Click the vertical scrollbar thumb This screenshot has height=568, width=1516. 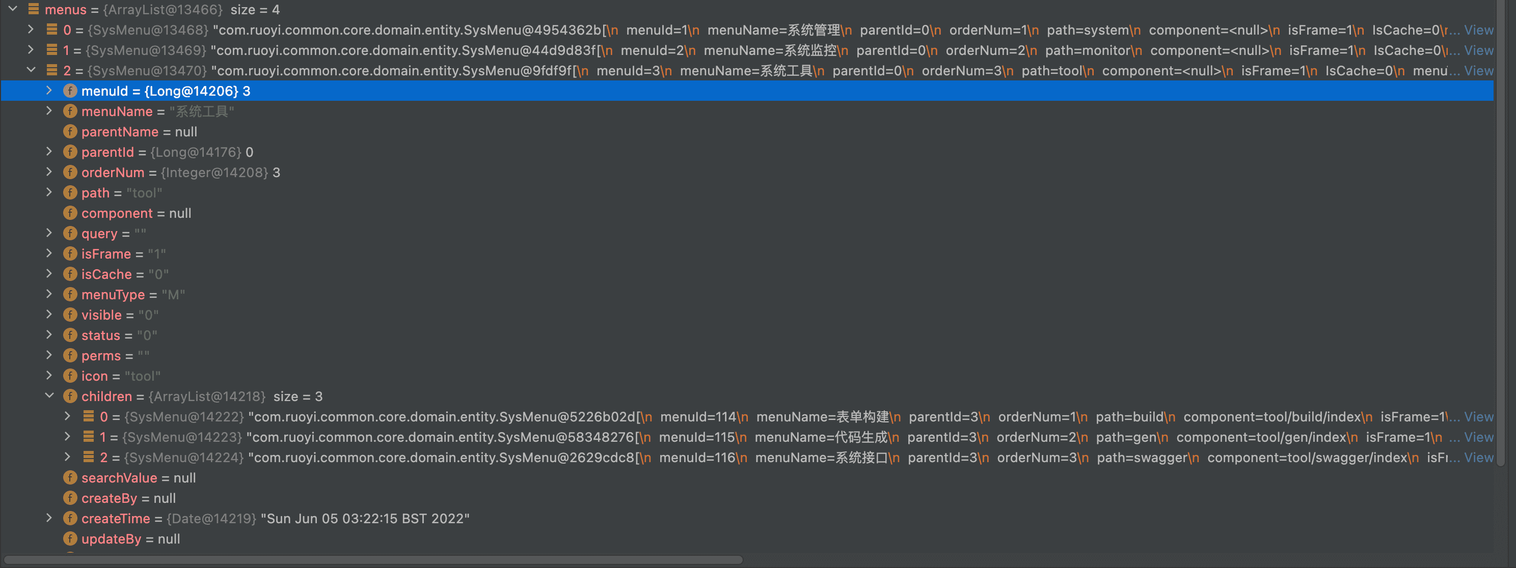click(x=1502, y=234)
